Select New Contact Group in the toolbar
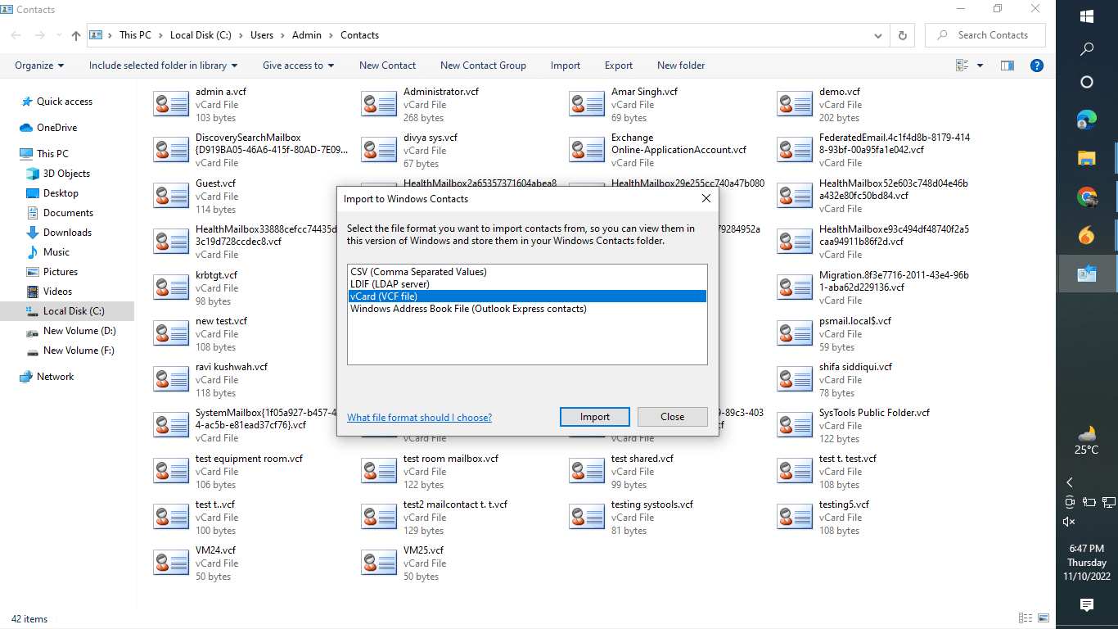This screenshot has height=629, width=1118. pyautogui.click(x=483, y=66)
